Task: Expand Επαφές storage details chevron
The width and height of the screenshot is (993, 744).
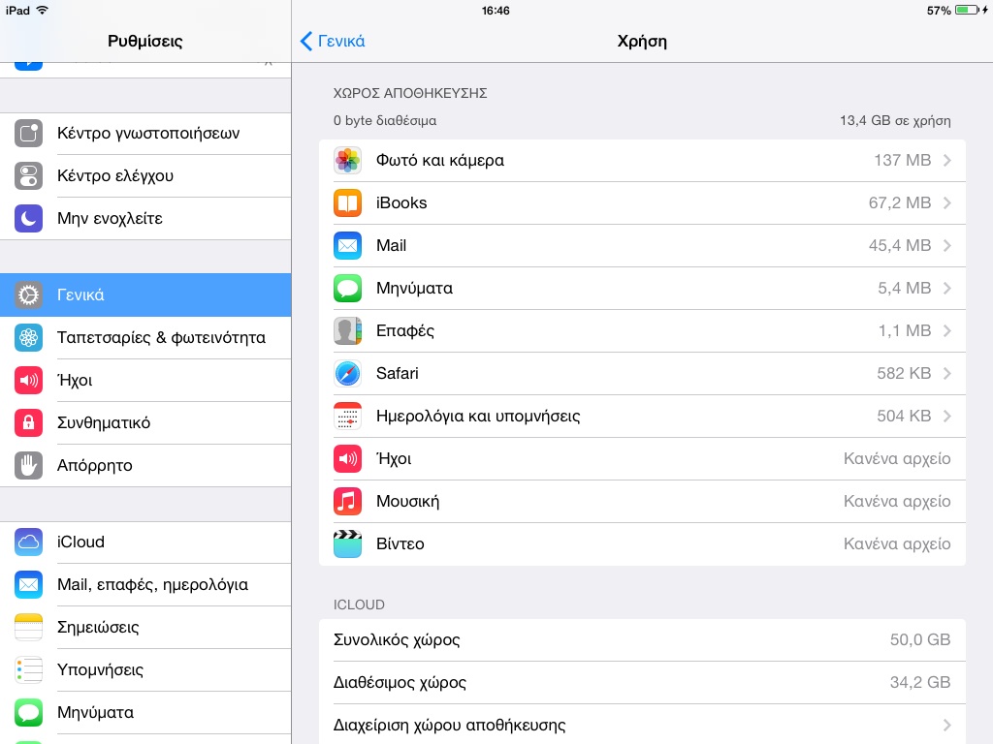Action: tap(947, 331)
